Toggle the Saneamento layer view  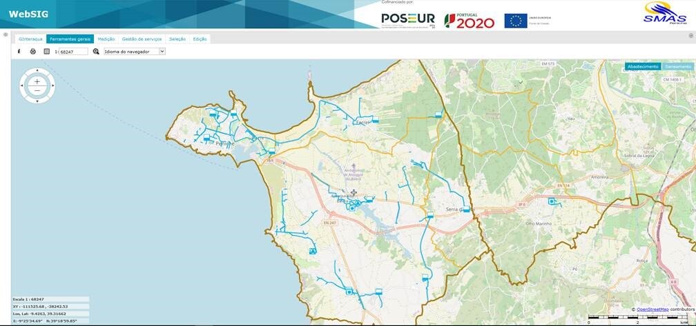click(x=677, y=67)
